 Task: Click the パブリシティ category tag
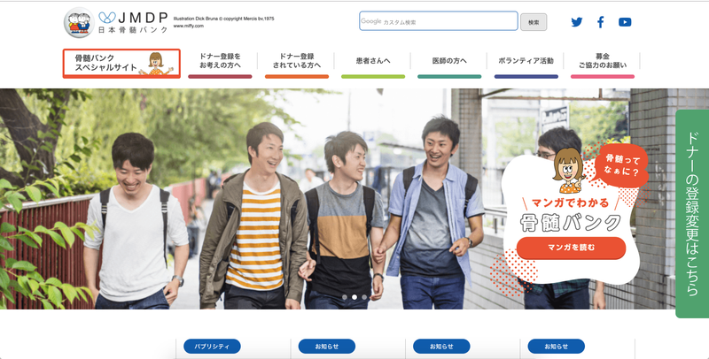(x=212, y=347)
